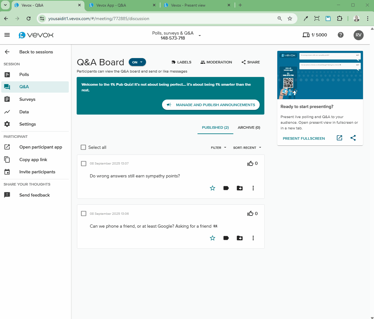Click share icon in presenting card

353,138
